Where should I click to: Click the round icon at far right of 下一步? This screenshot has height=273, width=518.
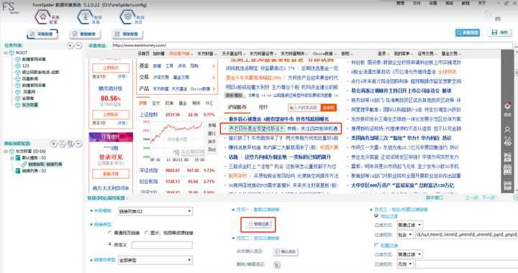click(516, 197)
